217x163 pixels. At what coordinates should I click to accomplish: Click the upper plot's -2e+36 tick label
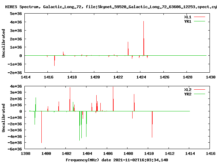click(x=15, y=73)
